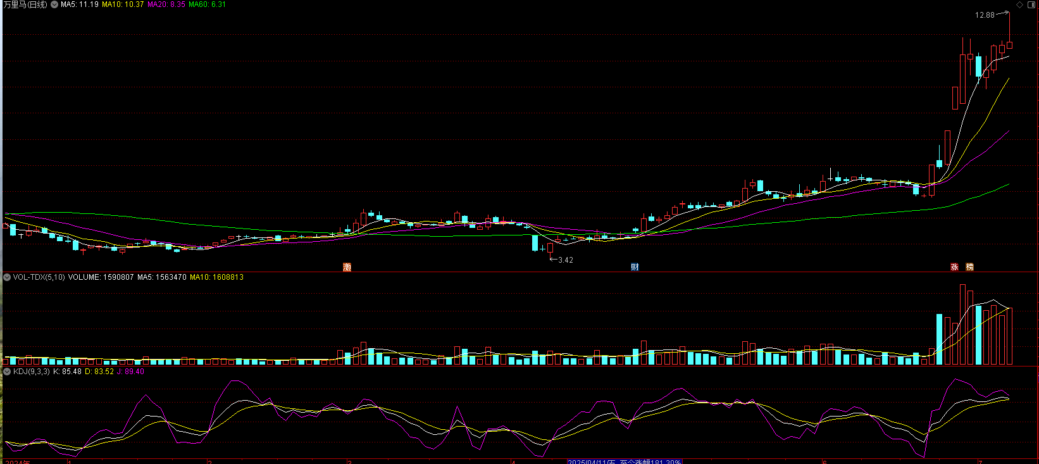Click the volume MA5: 1563470 value
1039x464 pixels.
[161, 277]
